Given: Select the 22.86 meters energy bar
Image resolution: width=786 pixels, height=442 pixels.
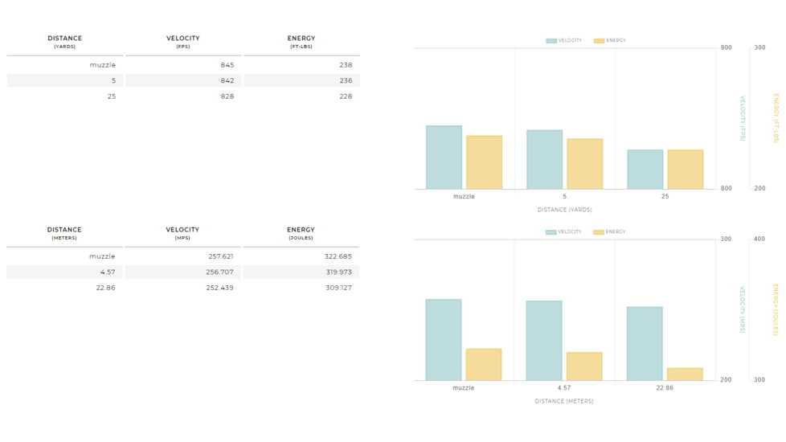Looking at the screenshot, I should pyautogui.click(x=685, y=374).
